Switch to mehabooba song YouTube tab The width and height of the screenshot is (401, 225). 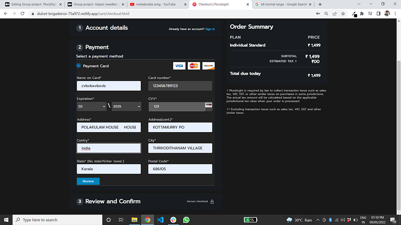click(158, 4)
